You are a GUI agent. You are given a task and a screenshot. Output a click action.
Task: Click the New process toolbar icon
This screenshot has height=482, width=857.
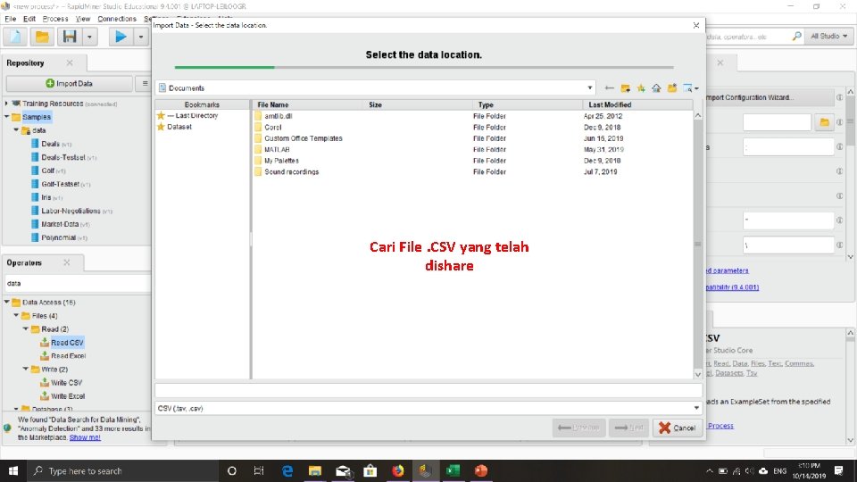(15, 37)
